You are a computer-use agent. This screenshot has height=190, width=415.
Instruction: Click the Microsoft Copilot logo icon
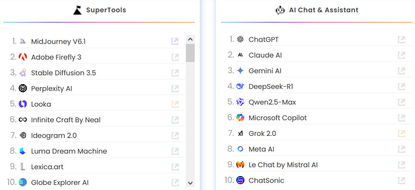pyautogui.click(x=240, y=118)
